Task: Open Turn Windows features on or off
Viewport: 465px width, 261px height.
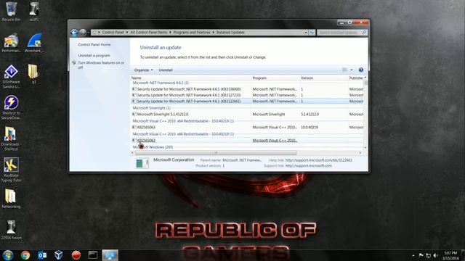Action: click(101, 65)
